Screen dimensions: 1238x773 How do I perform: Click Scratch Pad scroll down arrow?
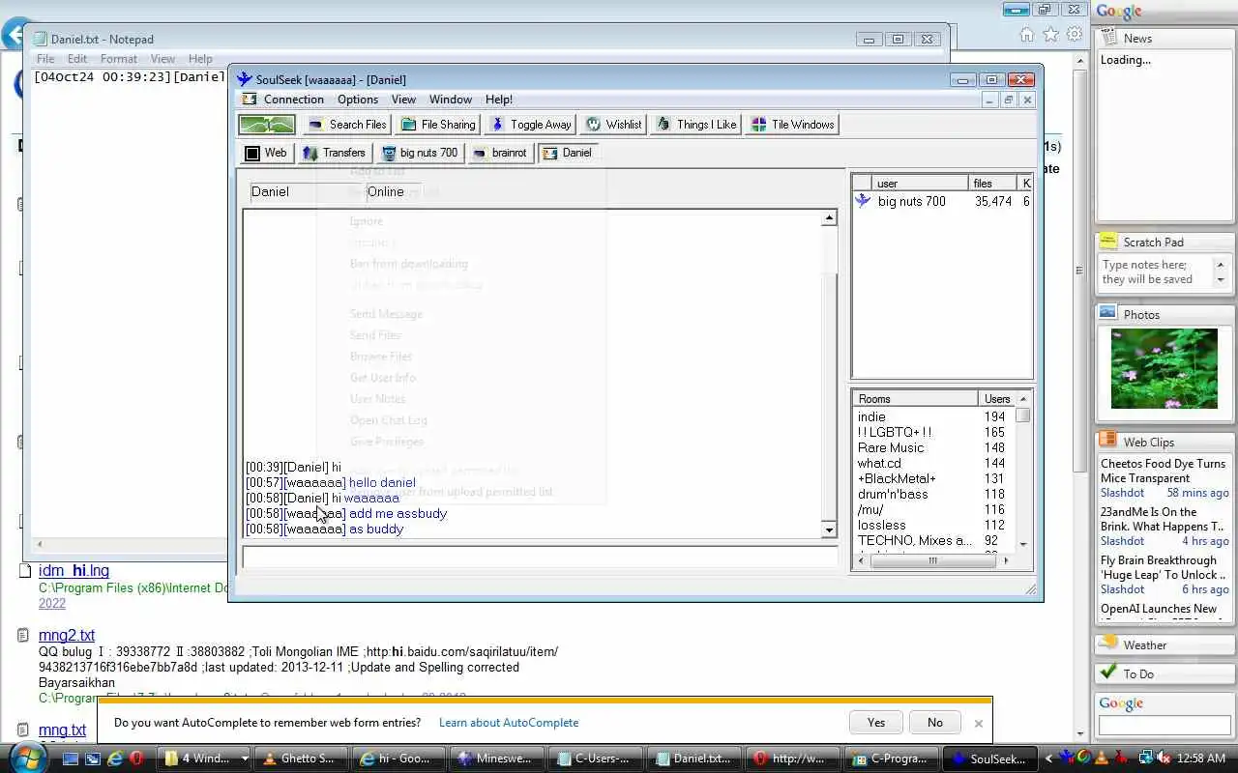(1220, 279)
